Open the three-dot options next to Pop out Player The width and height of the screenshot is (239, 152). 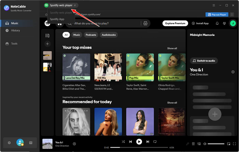(232, 14)
